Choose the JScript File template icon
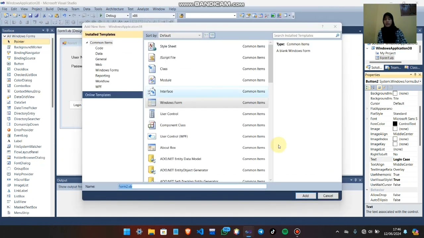This screenshot has width=424, height=238. 152,58
